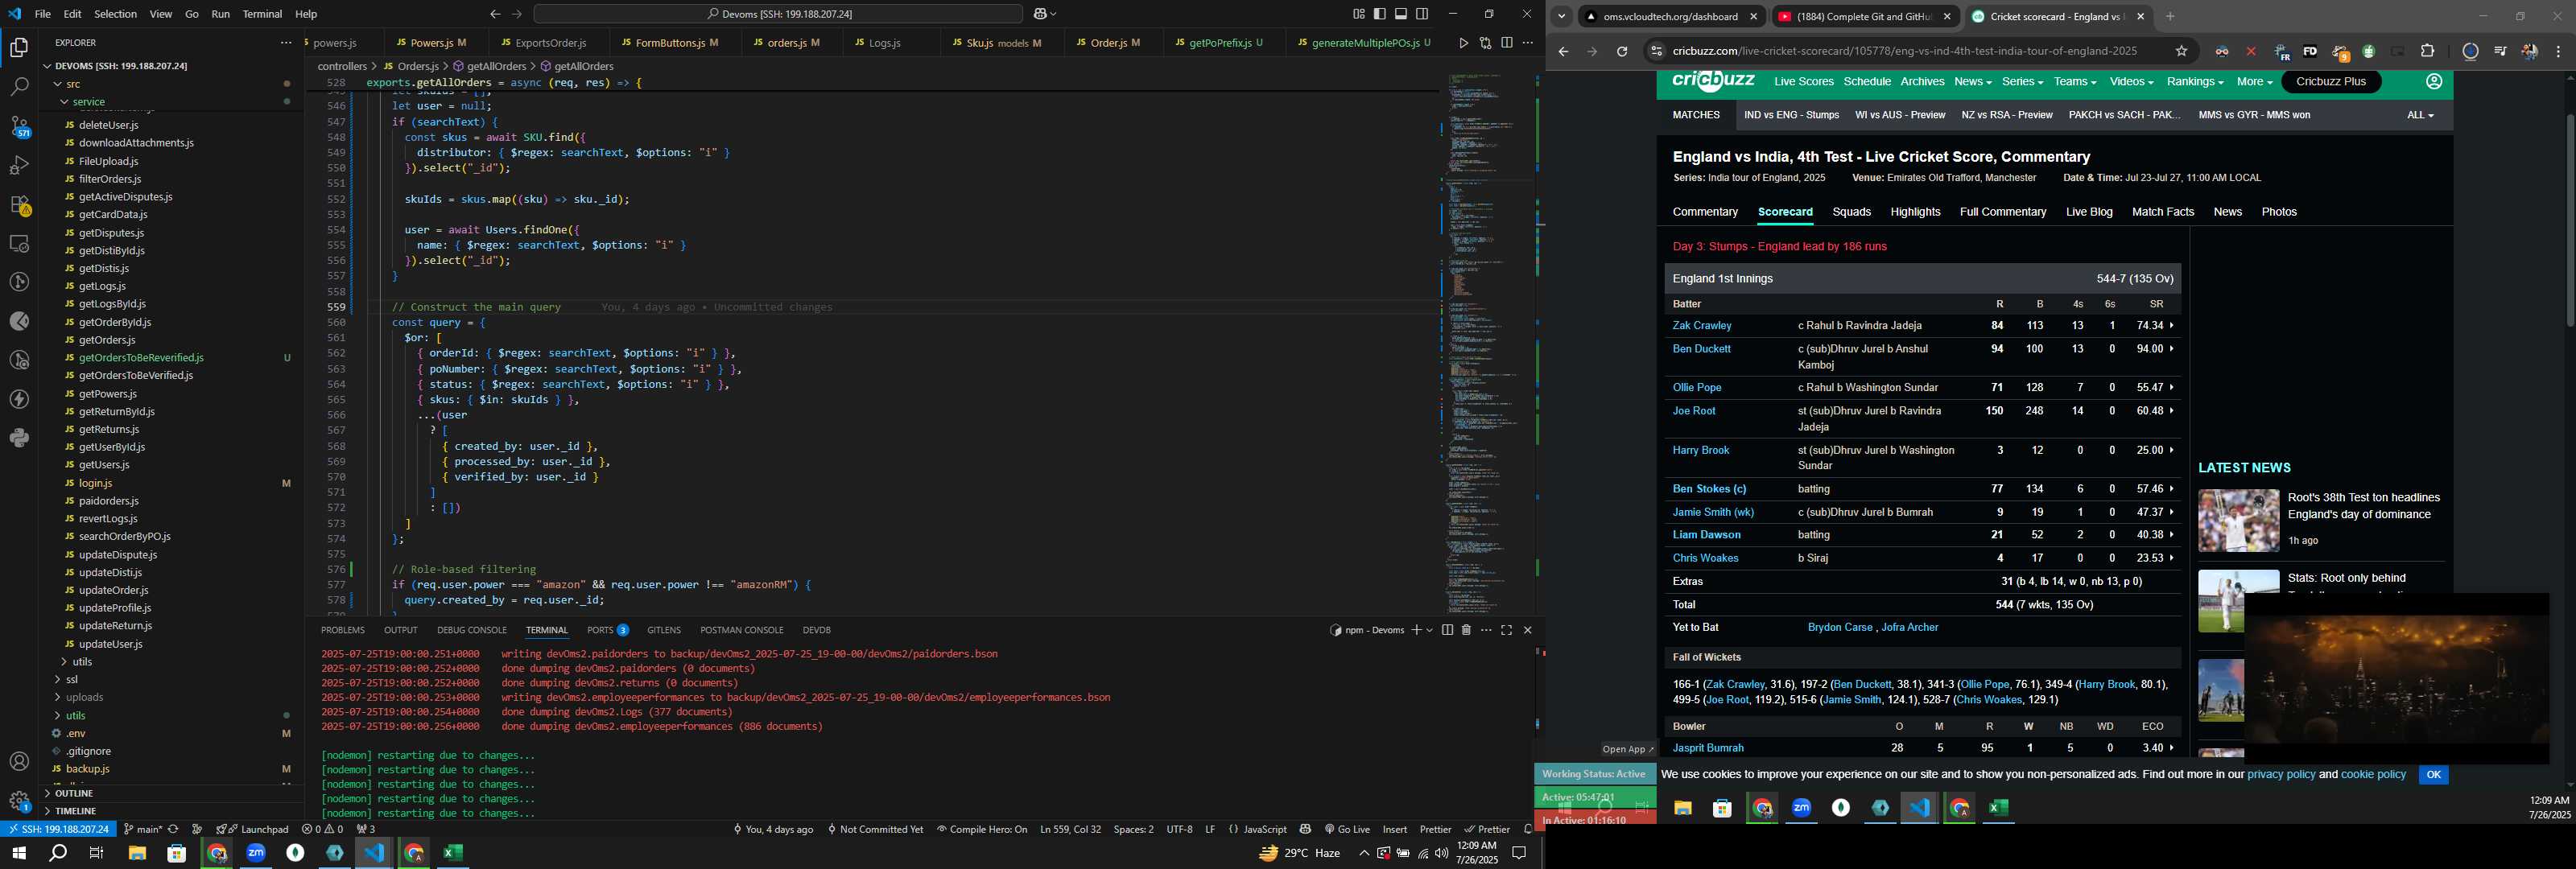This screenshot has width=2576, height=869.
Task: Open the ALL matches dropdown on Cricbuzz
Action: 2420,115
